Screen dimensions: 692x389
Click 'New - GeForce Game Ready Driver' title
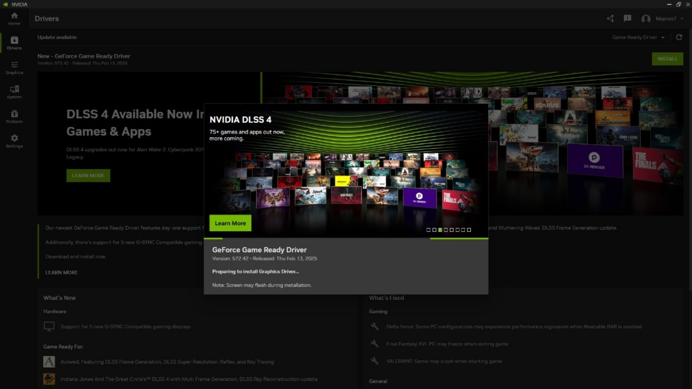click(84, 56)
